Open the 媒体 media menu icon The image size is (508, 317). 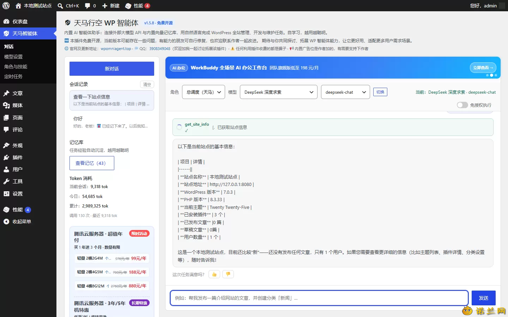(6, 105)
